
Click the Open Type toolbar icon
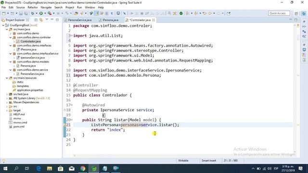click(x=76, y=13)
